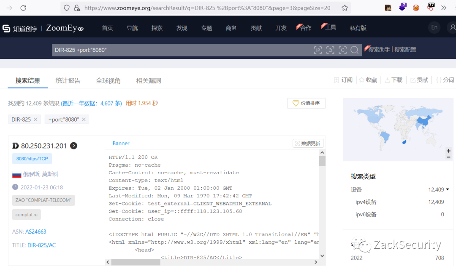The width and height of the screenshot is (456, 266).
Task: Click the 最近一年数据: 4,607 条 link
Action: 92,104
